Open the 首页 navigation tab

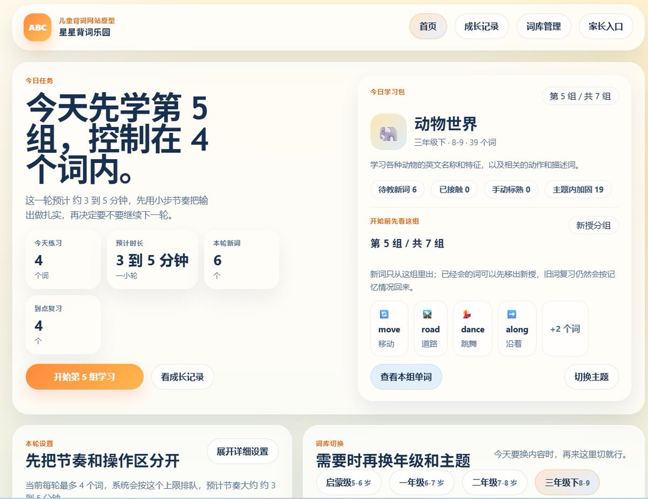428,26
